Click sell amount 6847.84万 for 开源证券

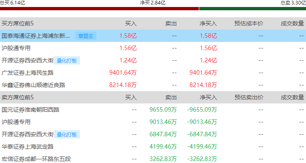[x=163, y=134]
